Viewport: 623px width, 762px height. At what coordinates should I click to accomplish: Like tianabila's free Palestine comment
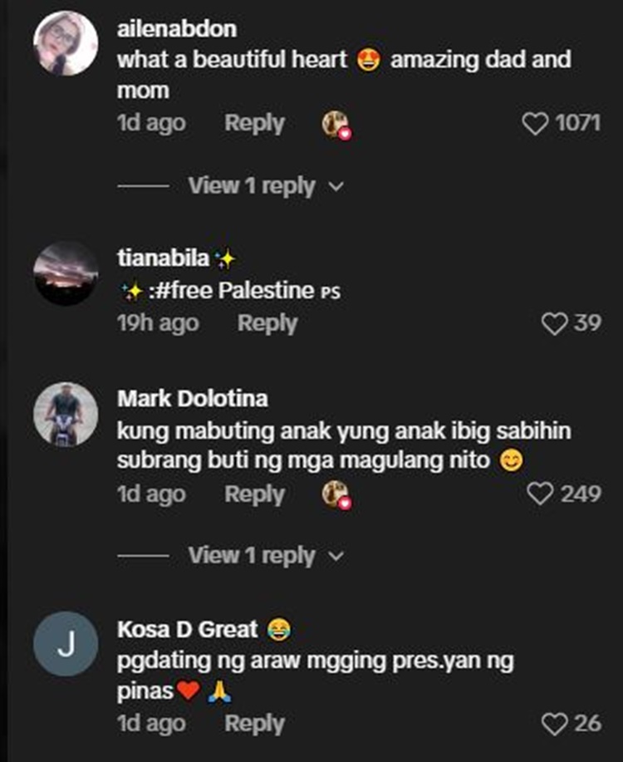tap(555, 323)
